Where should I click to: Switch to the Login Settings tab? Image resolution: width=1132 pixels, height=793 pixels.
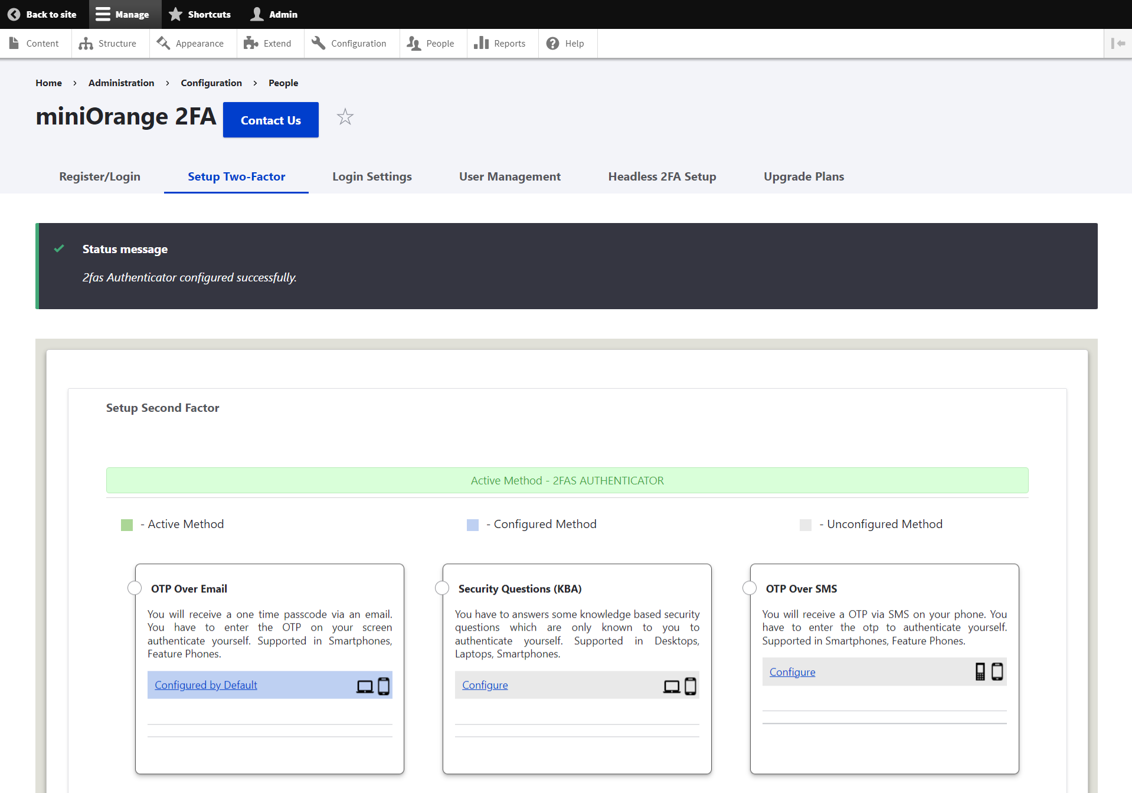point(372,176)
